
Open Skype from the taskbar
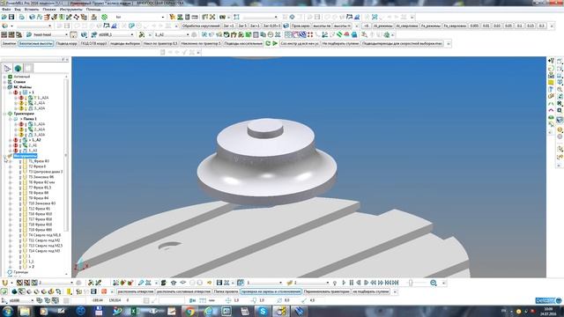click(x=263, y=311)
